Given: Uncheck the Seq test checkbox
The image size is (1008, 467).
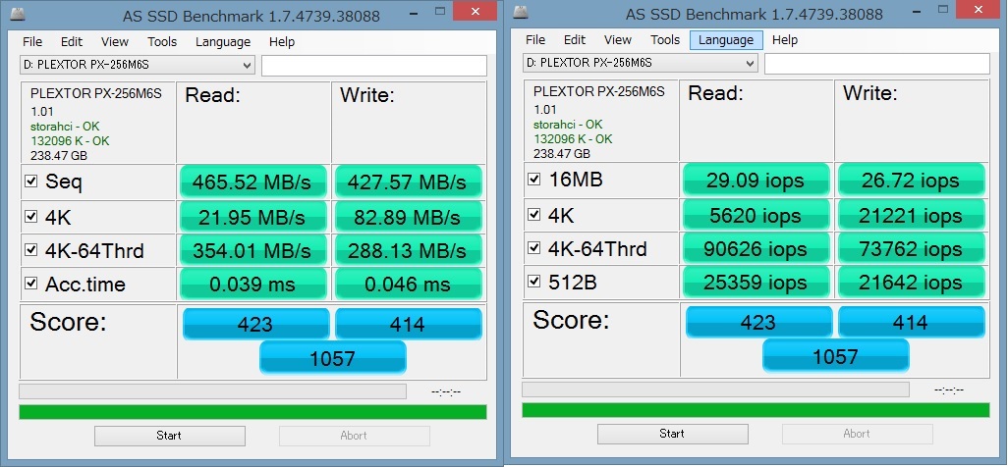Looking at the screenshot, I should [30, 182].
